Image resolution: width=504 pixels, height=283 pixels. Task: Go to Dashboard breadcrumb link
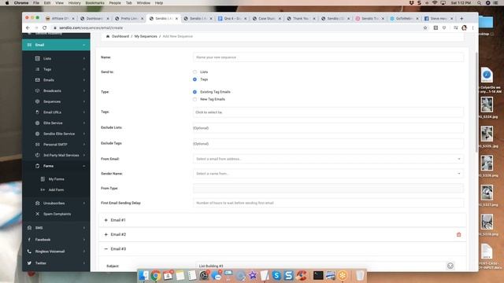point(120,36)
